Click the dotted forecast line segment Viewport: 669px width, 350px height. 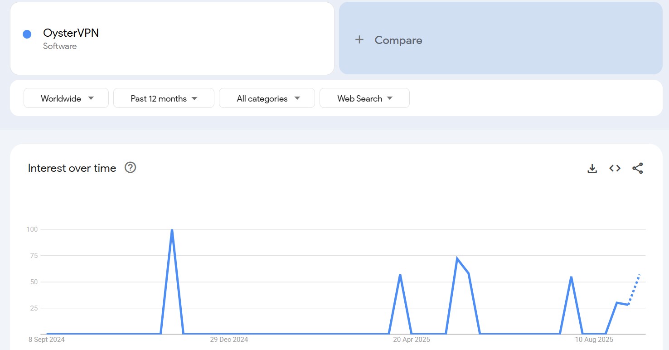click(634, 290)
